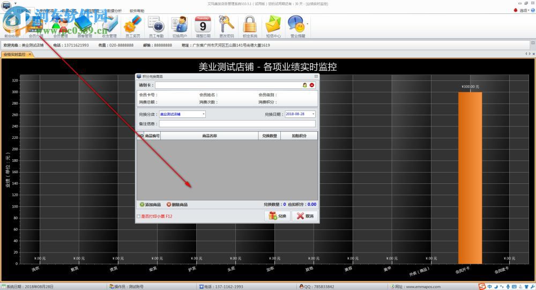The width and height of the screenshot is (536, 290).
Task: Click the red clear icon in card field
Action: (x=312, y=85)
